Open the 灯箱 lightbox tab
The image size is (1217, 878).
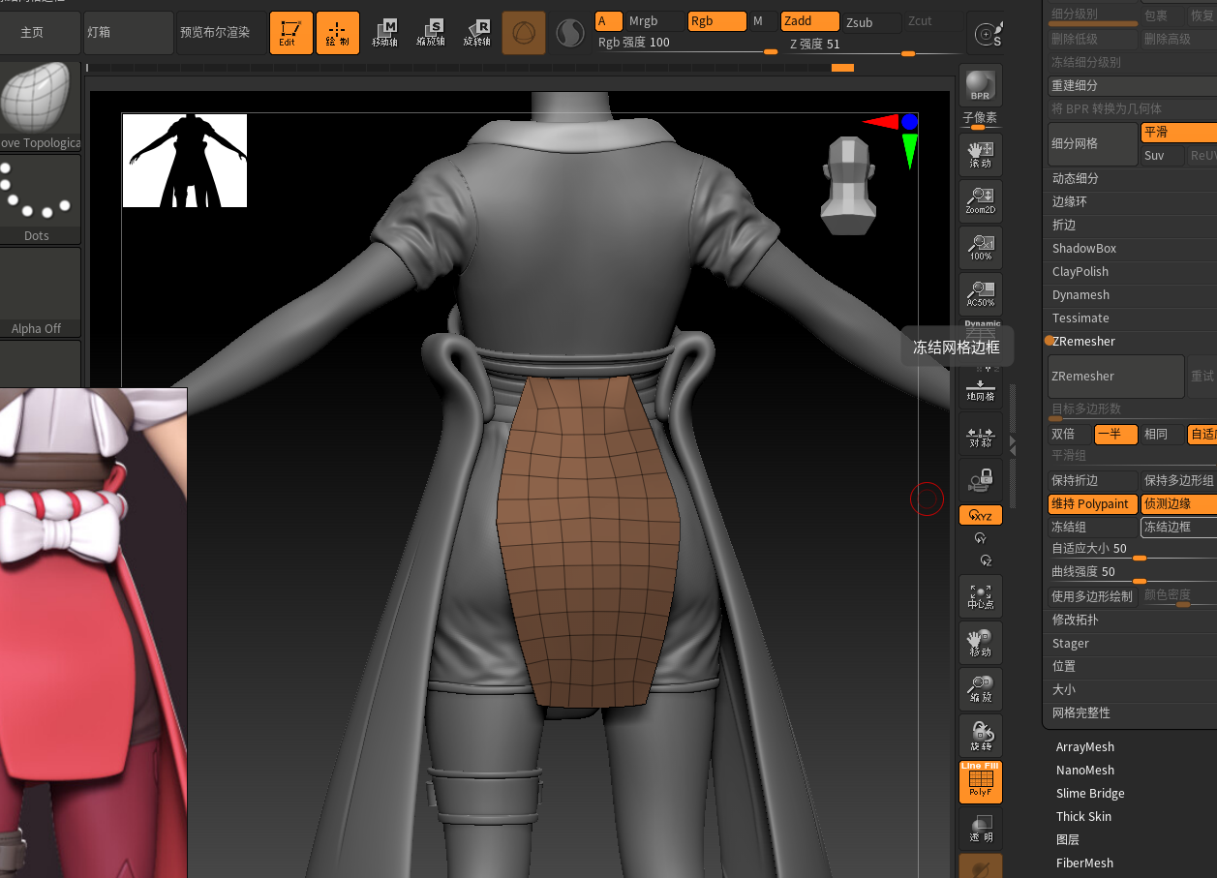pyautogui.click(x=128, y=33)
